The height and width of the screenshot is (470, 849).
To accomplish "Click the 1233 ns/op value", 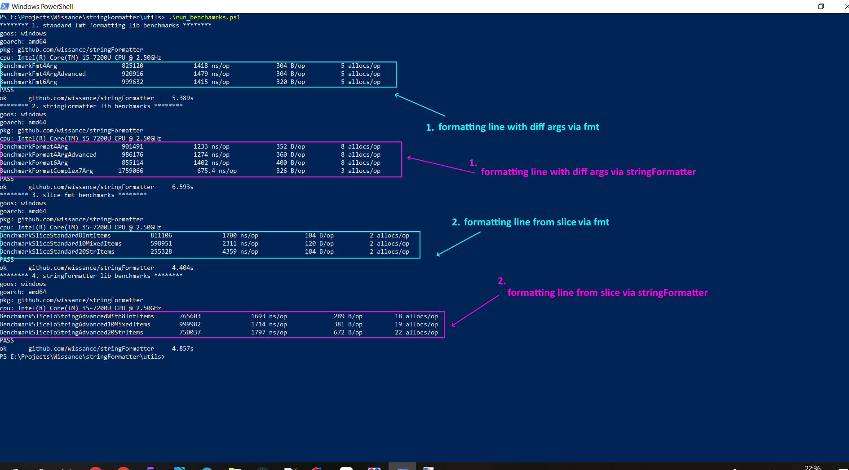I will 212,147.
